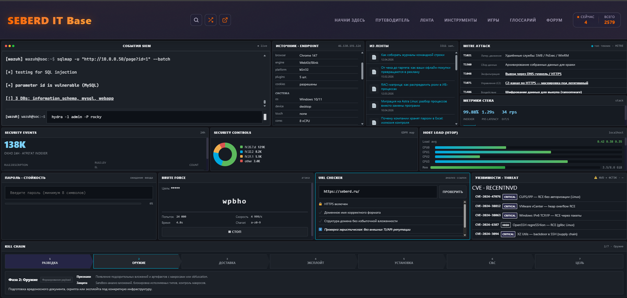The height and width of the screenshot is (298, 627).
Task: Click the shuffle random article icon
Action: [211, 20]
